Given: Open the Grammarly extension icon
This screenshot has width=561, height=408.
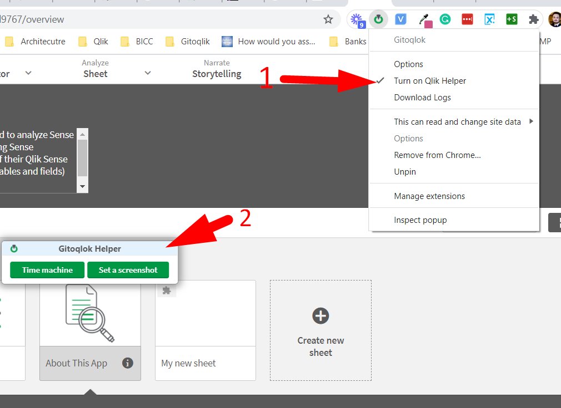Looking at the screenshot, I should 445,19.
